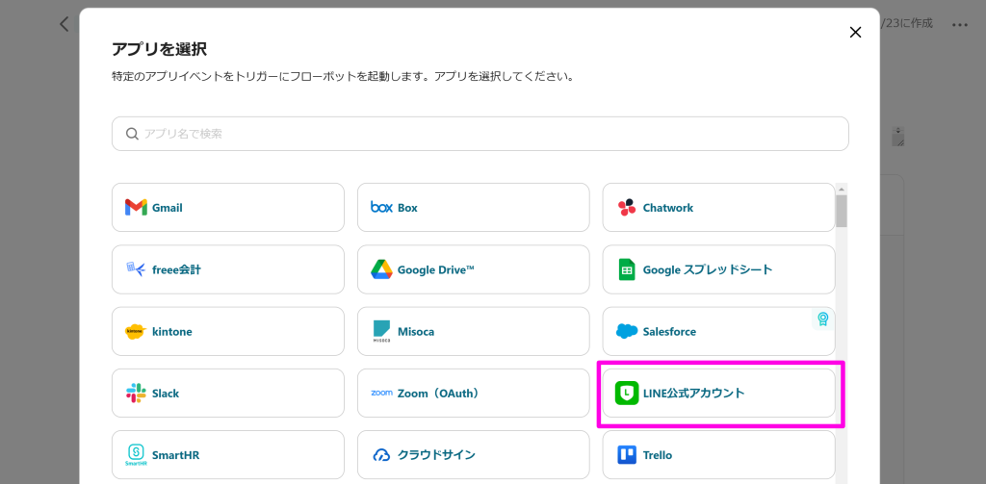The height and width of the screenshot is (484, 986).
Task: Click the freee会計 bird icon
Action: tap(136, 269)
